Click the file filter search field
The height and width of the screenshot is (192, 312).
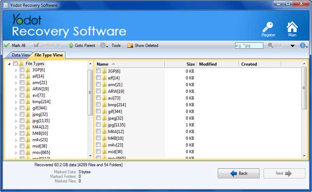(249, 45)
